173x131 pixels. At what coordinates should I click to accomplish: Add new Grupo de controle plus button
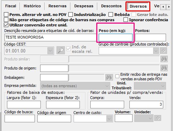(163, 51)
